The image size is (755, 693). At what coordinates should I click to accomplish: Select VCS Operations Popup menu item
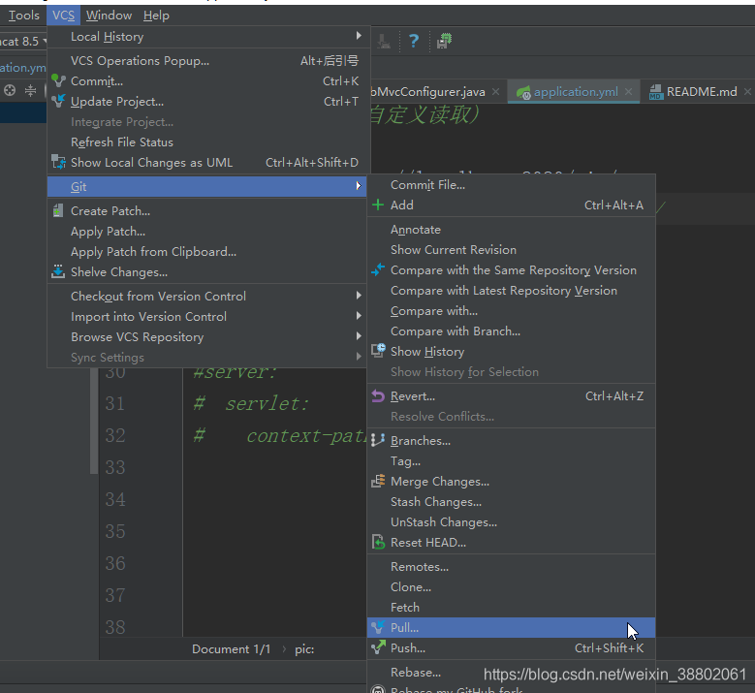coord(207,61)
